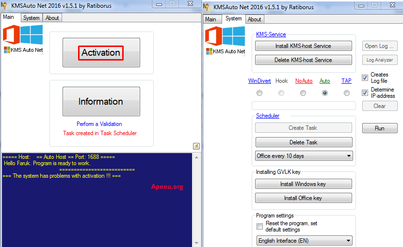Screen dimensions: 403x247
Task: Minimize the left KMSAuto window
Action: 159,4
